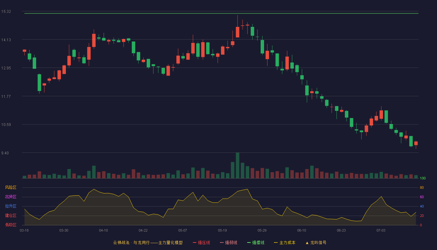Image resolution: width=437 pixels, height=250 pixels.
Task: Click the 11.77 price axis label
Action: pos(6,97)
